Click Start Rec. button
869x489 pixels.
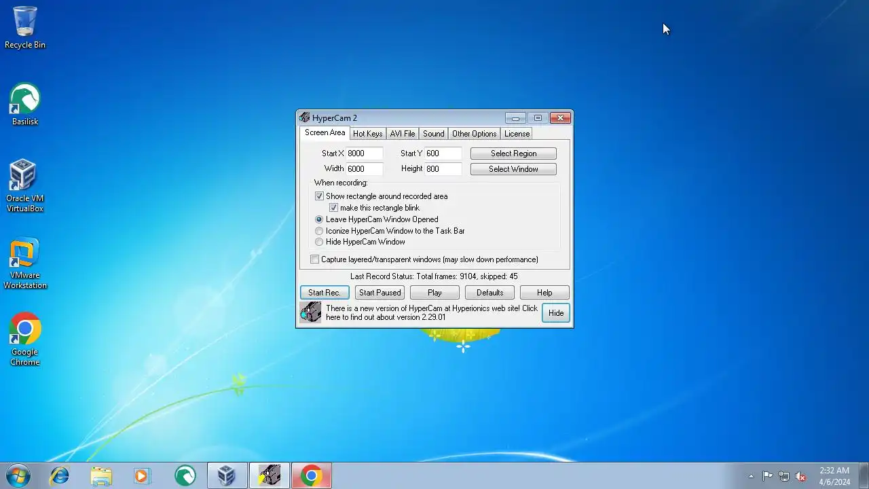click(325, 293)
